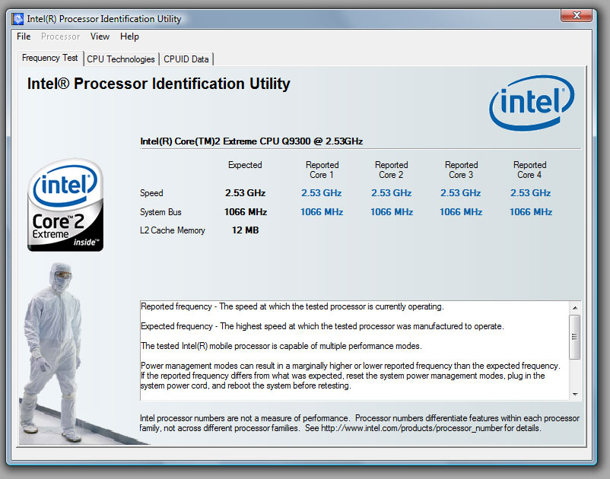Screen dimensions: 610x479
Task: Click the 'Expected' column header
Action: pyautogui.click(x=245, y=165)
